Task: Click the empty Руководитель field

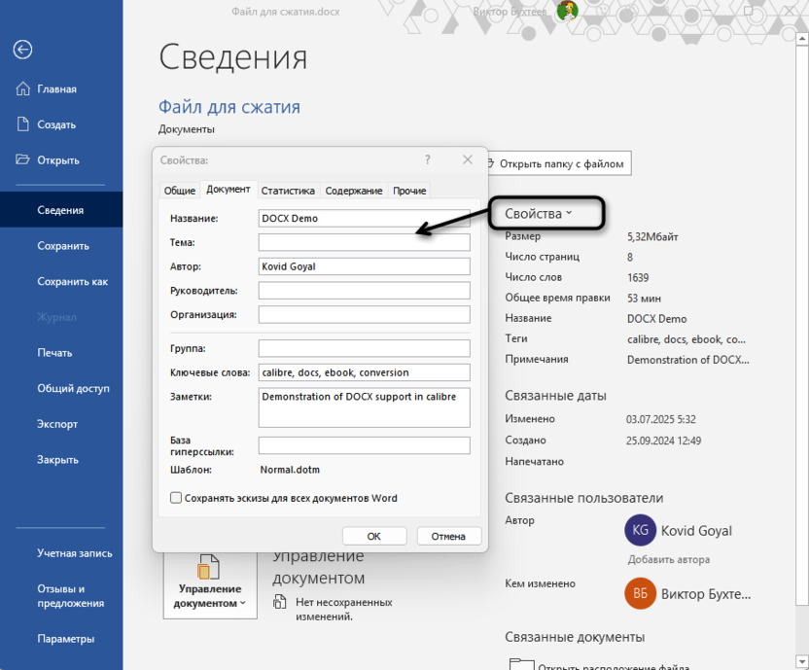Action: click(365, 291)
